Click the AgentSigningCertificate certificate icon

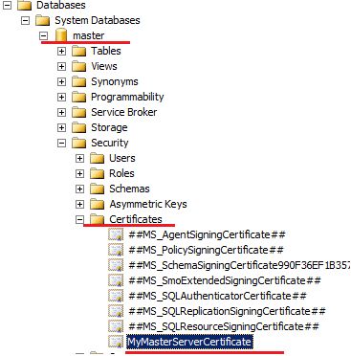point(116,235)
